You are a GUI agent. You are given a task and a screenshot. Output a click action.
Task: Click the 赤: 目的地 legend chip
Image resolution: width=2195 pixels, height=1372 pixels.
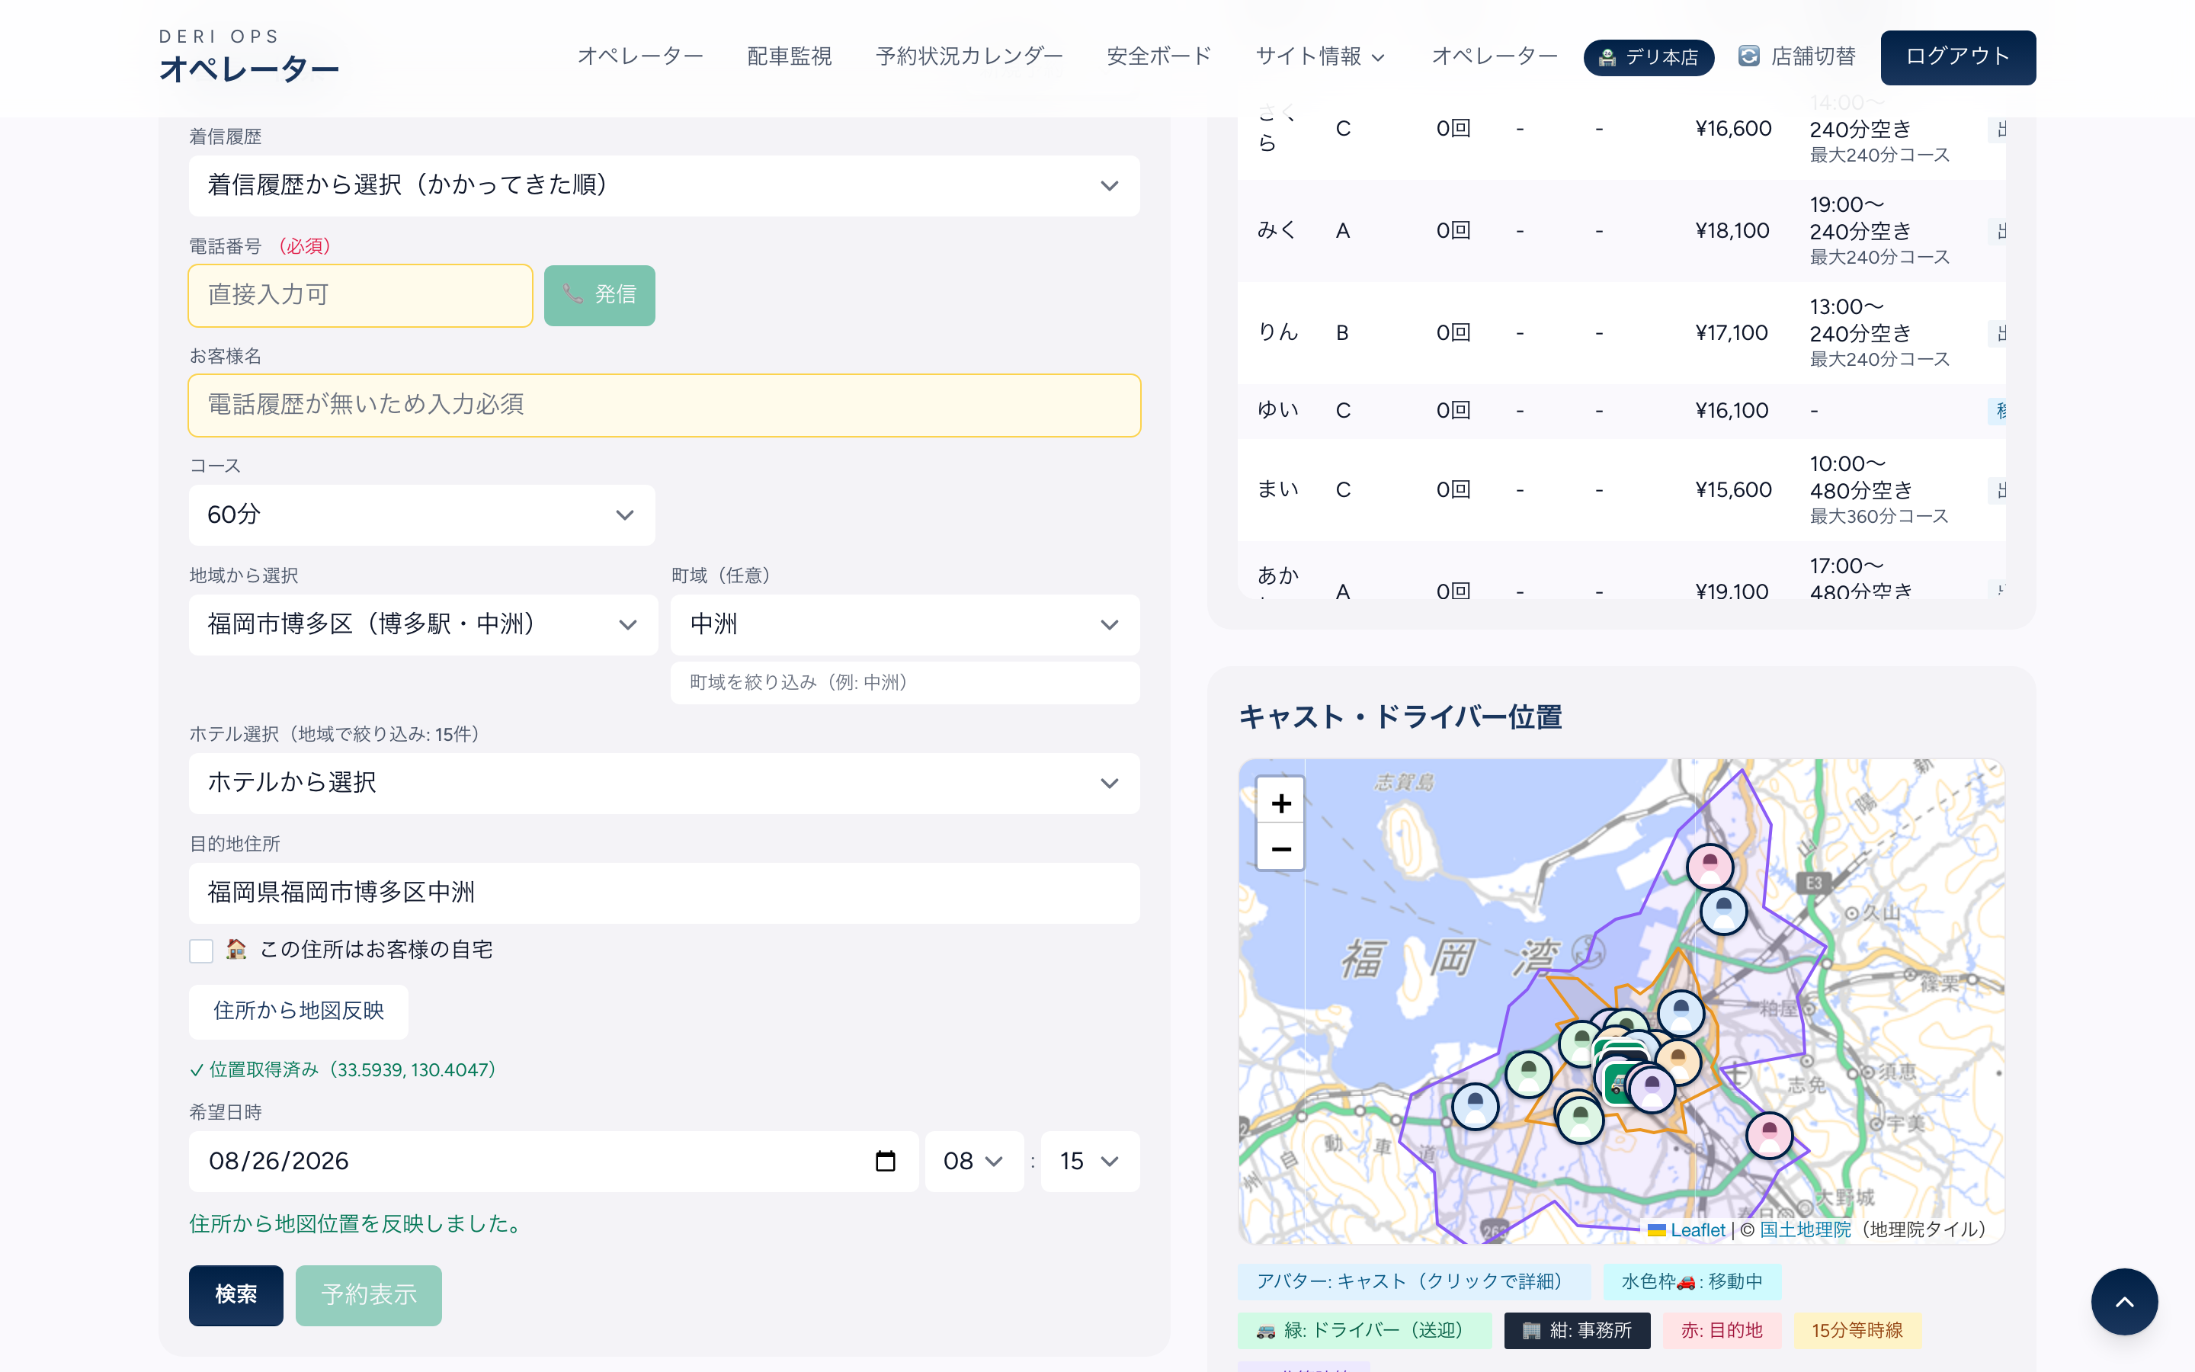pos(1722,1330)
